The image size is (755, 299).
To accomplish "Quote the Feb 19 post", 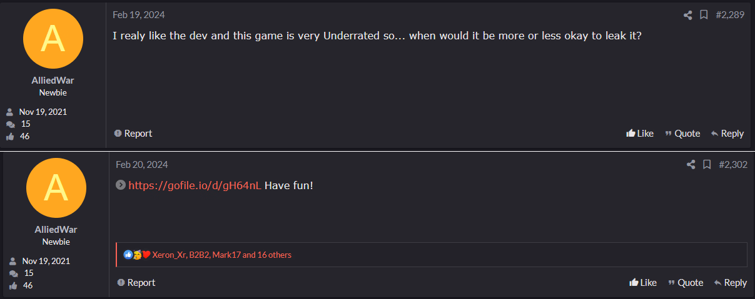I will tap(682, 133).
